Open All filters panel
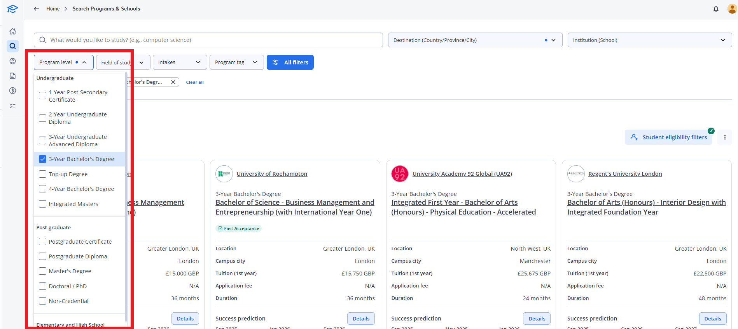738x329 pixels. (290, 62)
